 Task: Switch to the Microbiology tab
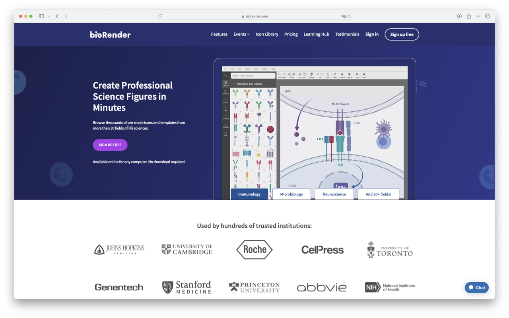291,194
